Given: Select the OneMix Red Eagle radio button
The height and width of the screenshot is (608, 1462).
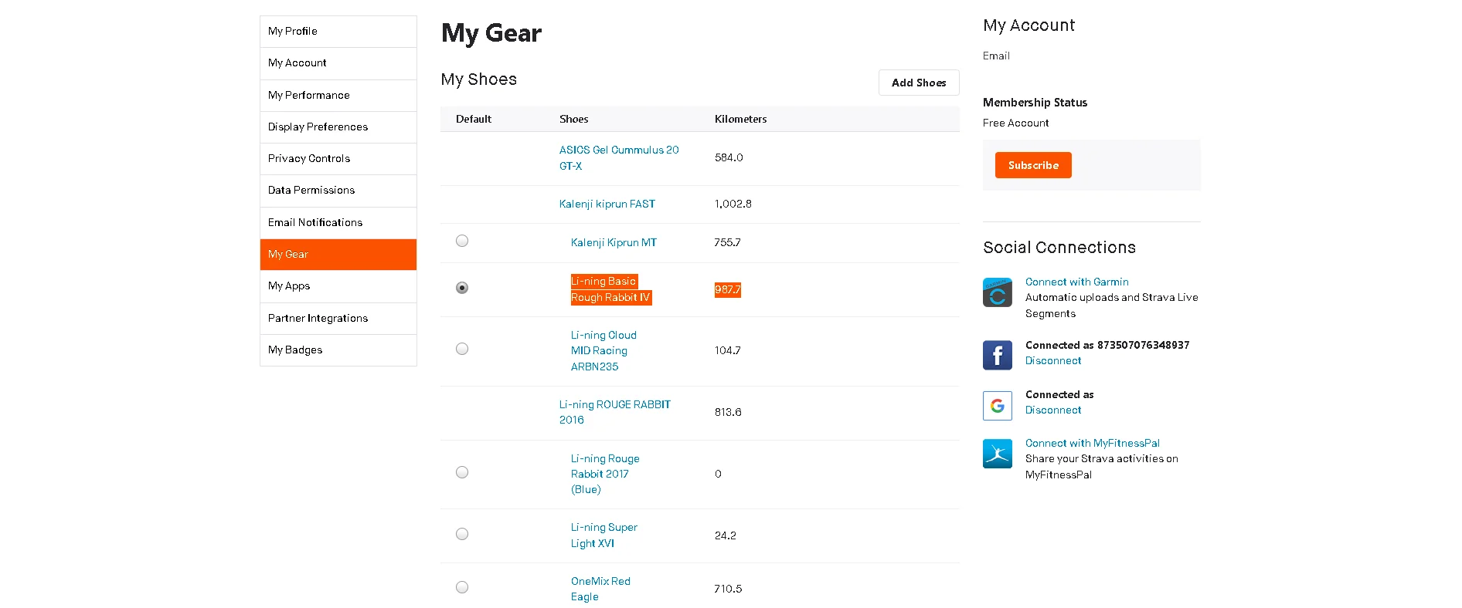Looking at the screenshot, I should 462,587.
